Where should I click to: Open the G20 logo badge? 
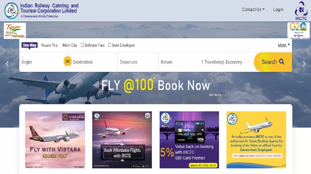click(x=298, y=30)
